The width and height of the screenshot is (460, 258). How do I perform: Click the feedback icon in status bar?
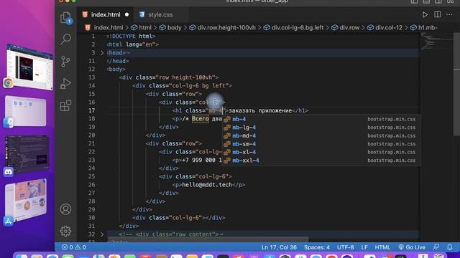[436, 247]
